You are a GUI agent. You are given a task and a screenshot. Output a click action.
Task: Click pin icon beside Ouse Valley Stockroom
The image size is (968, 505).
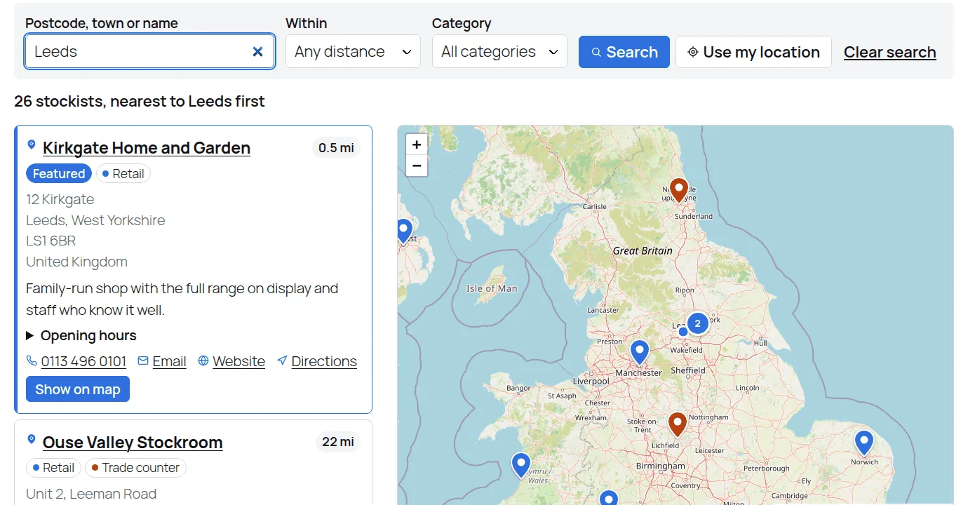pos(31,440)
